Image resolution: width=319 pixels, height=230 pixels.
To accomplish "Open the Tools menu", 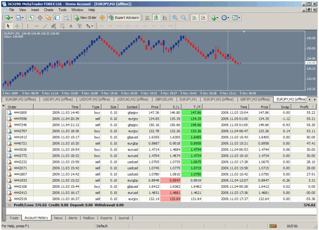I will click(x=62, y=10).
